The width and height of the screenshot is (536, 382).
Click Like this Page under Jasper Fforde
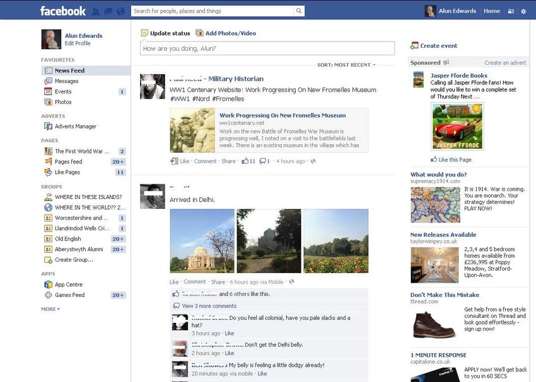pos(451,160)
